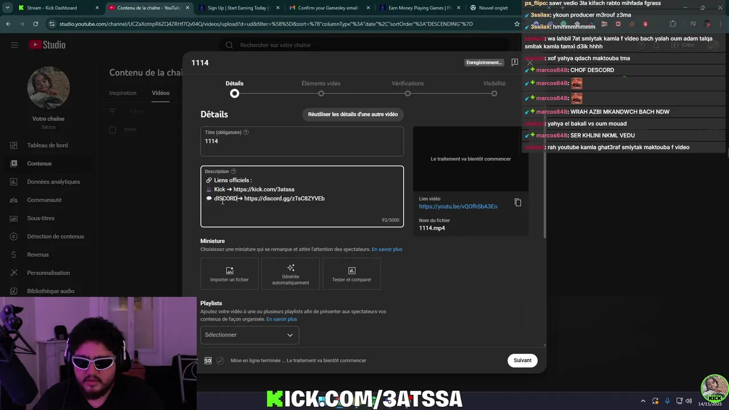
Task: Close the Stream - Kick Dashboard tab
Action: [97, 8]
